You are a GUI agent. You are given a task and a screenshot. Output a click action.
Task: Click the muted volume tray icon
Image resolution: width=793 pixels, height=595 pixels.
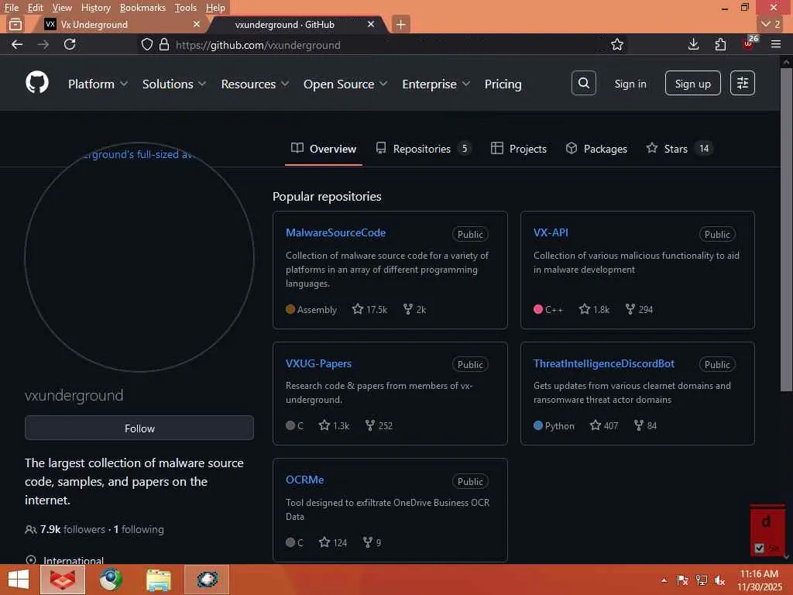(x=719, y=580)
